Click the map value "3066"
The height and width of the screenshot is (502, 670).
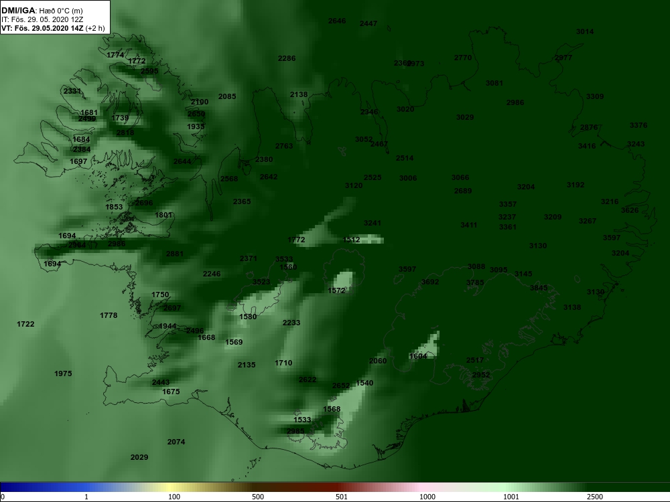tap(460, 177)
